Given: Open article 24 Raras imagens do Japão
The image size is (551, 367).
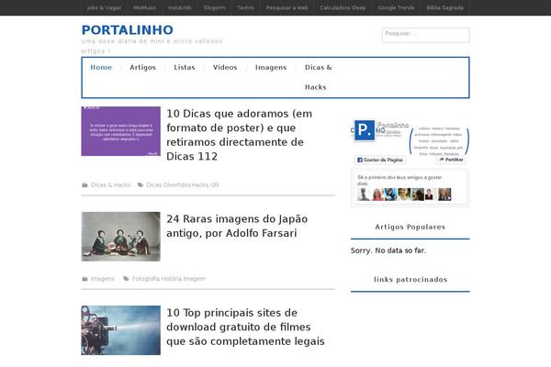Looking at the screenshot, I should [x=237, y=226].
